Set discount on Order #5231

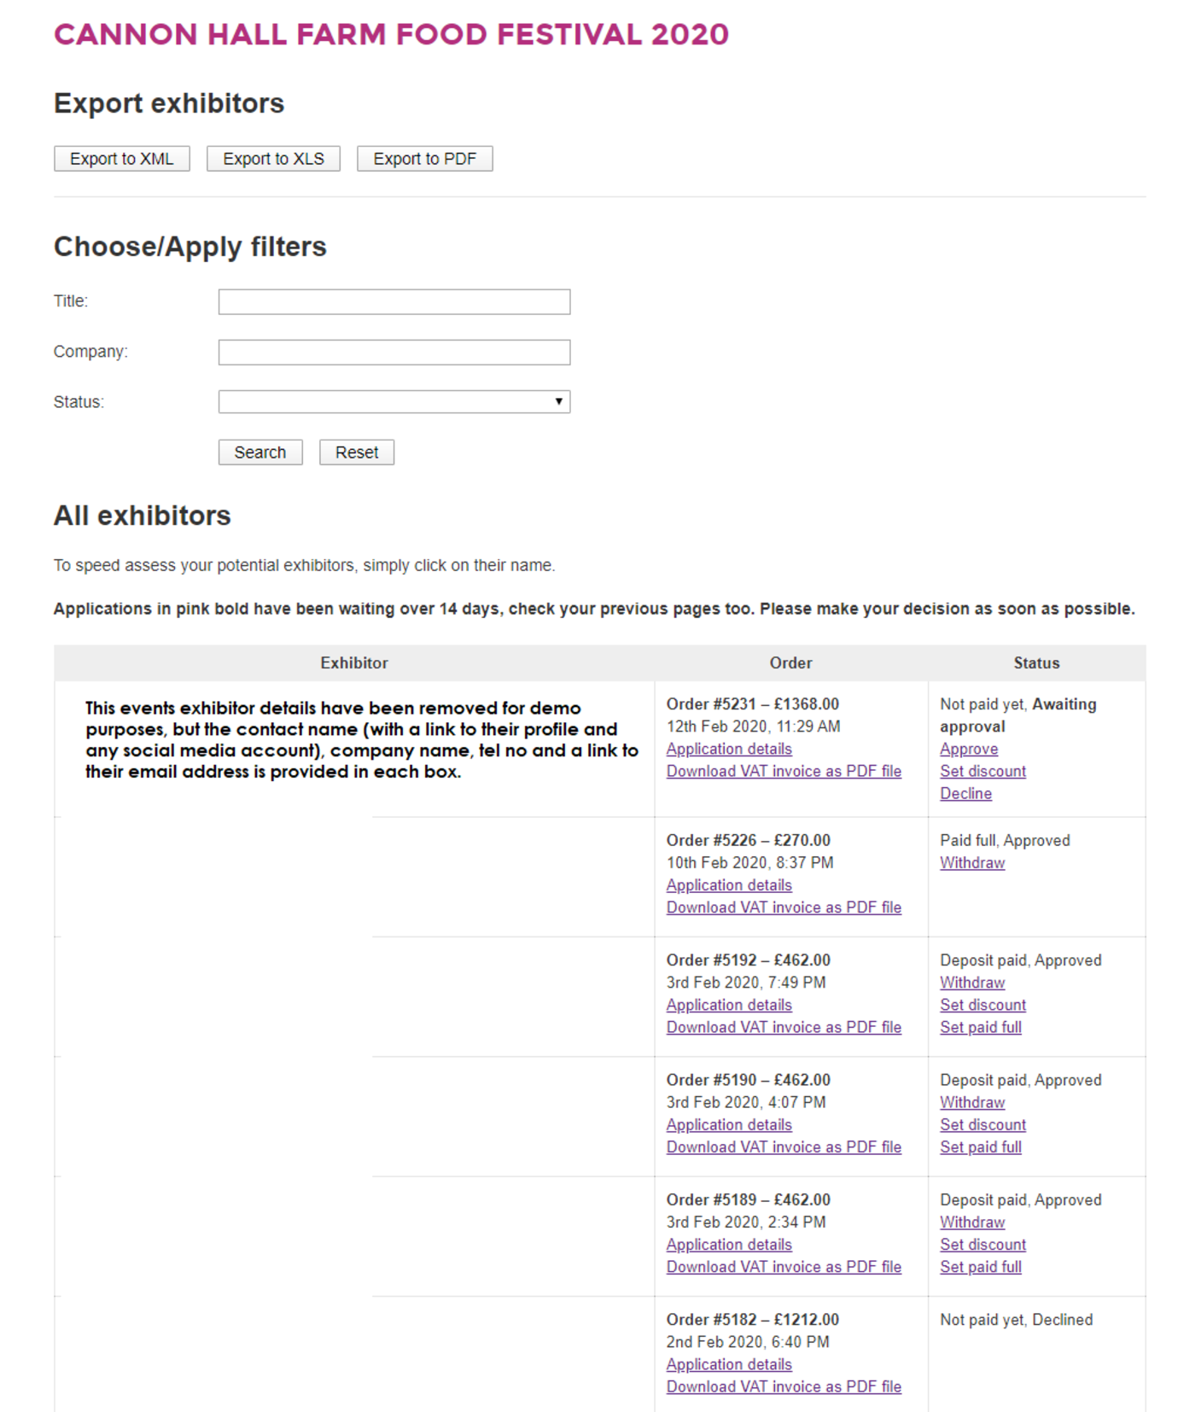pos(983,771)
